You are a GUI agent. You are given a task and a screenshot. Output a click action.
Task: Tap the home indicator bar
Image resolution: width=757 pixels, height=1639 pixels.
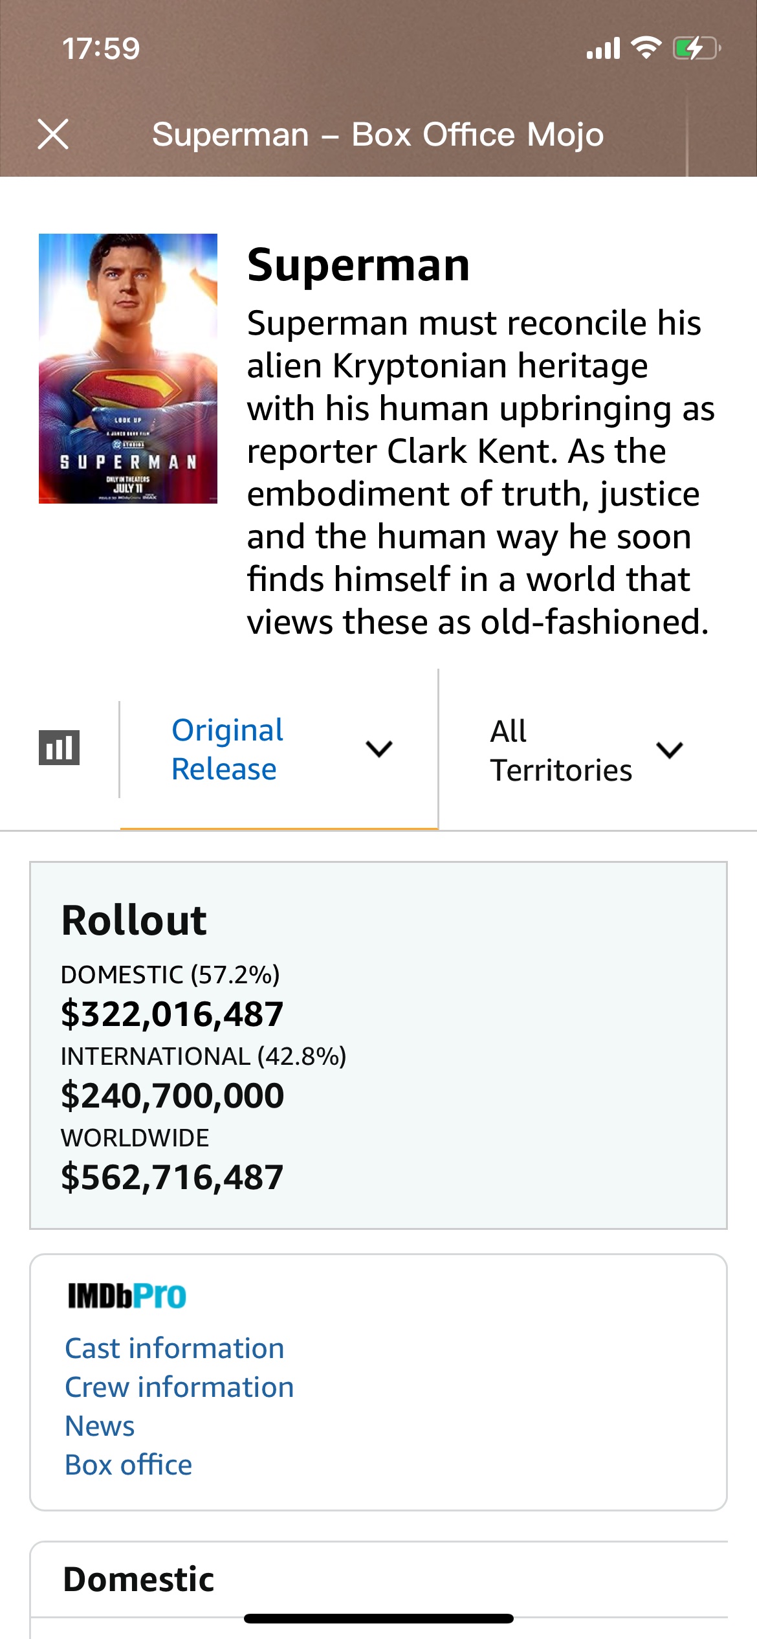tap(378, 1618)
